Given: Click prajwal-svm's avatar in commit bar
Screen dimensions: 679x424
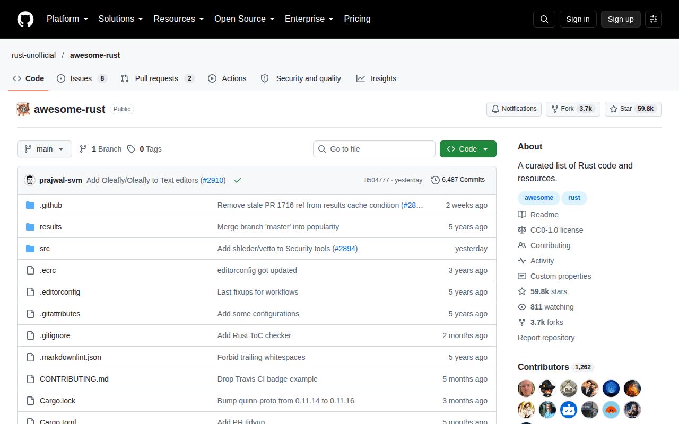Looking at the screenshot, I should (30, 180).
